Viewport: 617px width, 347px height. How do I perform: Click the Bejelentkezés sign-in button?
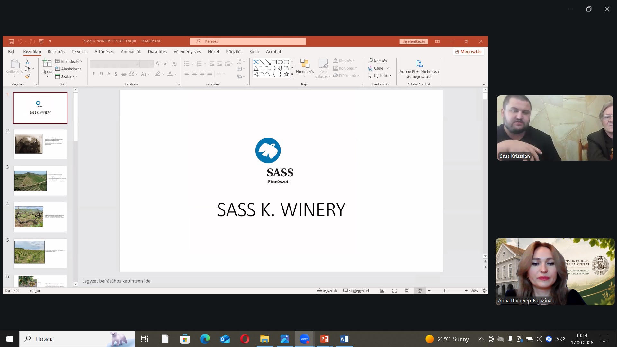[414, 41]
